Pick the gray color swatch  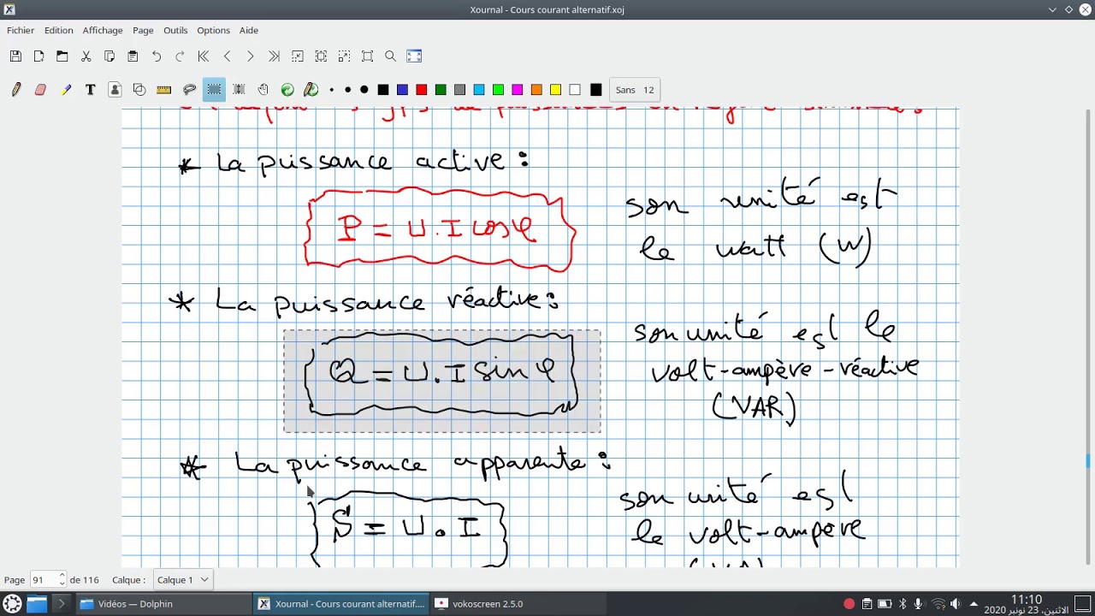pos(459,90)
